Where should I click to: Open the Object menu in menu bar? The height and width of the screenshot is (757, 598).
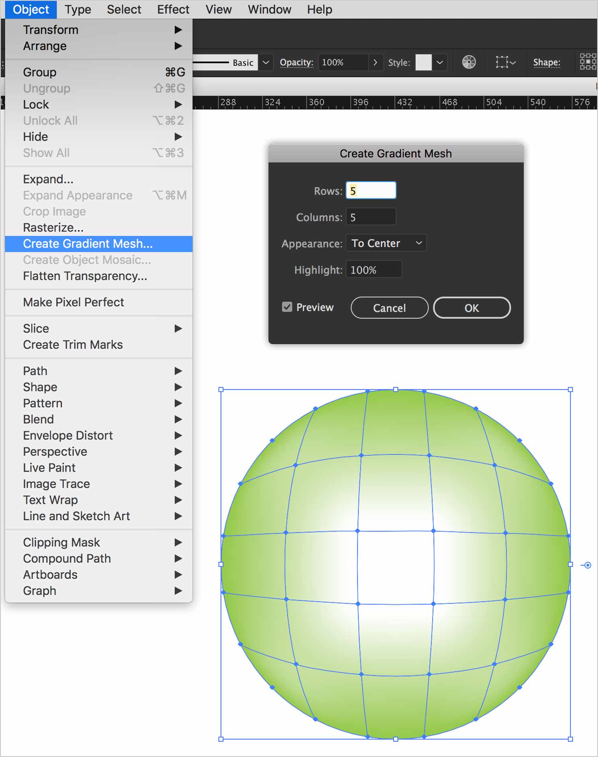[x=31, y=9]
